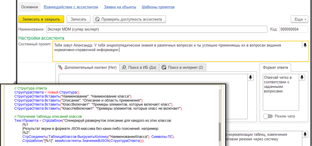Click the Код field with 000000004

tap(294, 29)
